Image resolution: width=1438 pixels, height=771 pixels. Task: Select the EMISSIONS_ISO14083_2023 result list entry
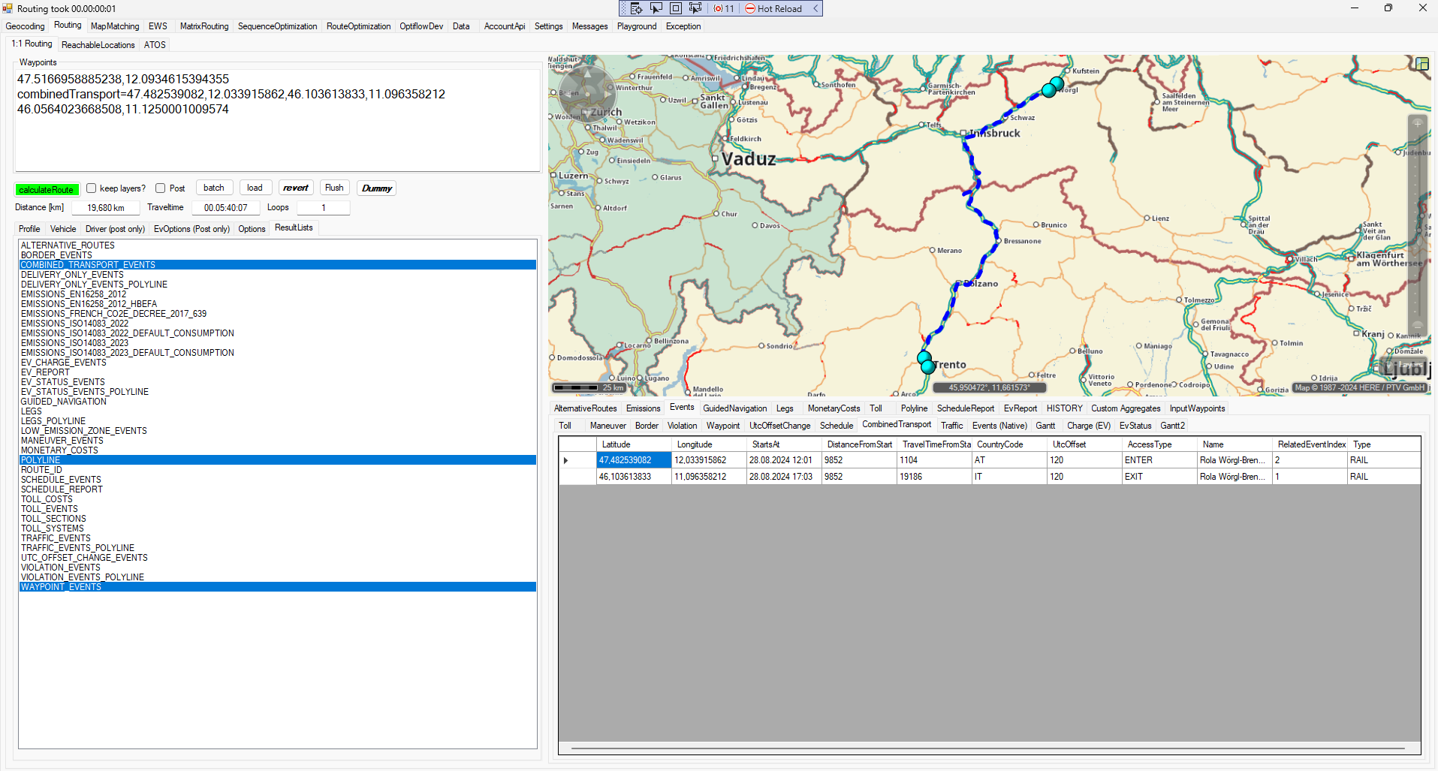74,343
